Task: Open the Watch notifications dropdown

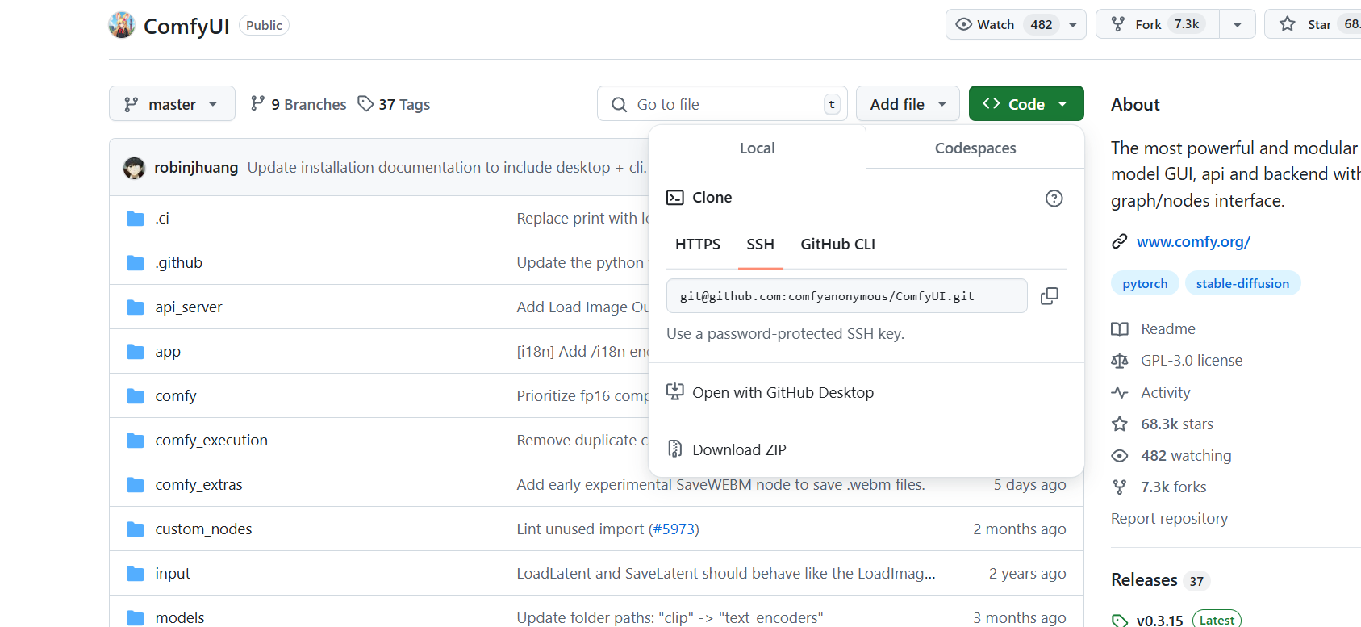Action: pos(1016,24)
